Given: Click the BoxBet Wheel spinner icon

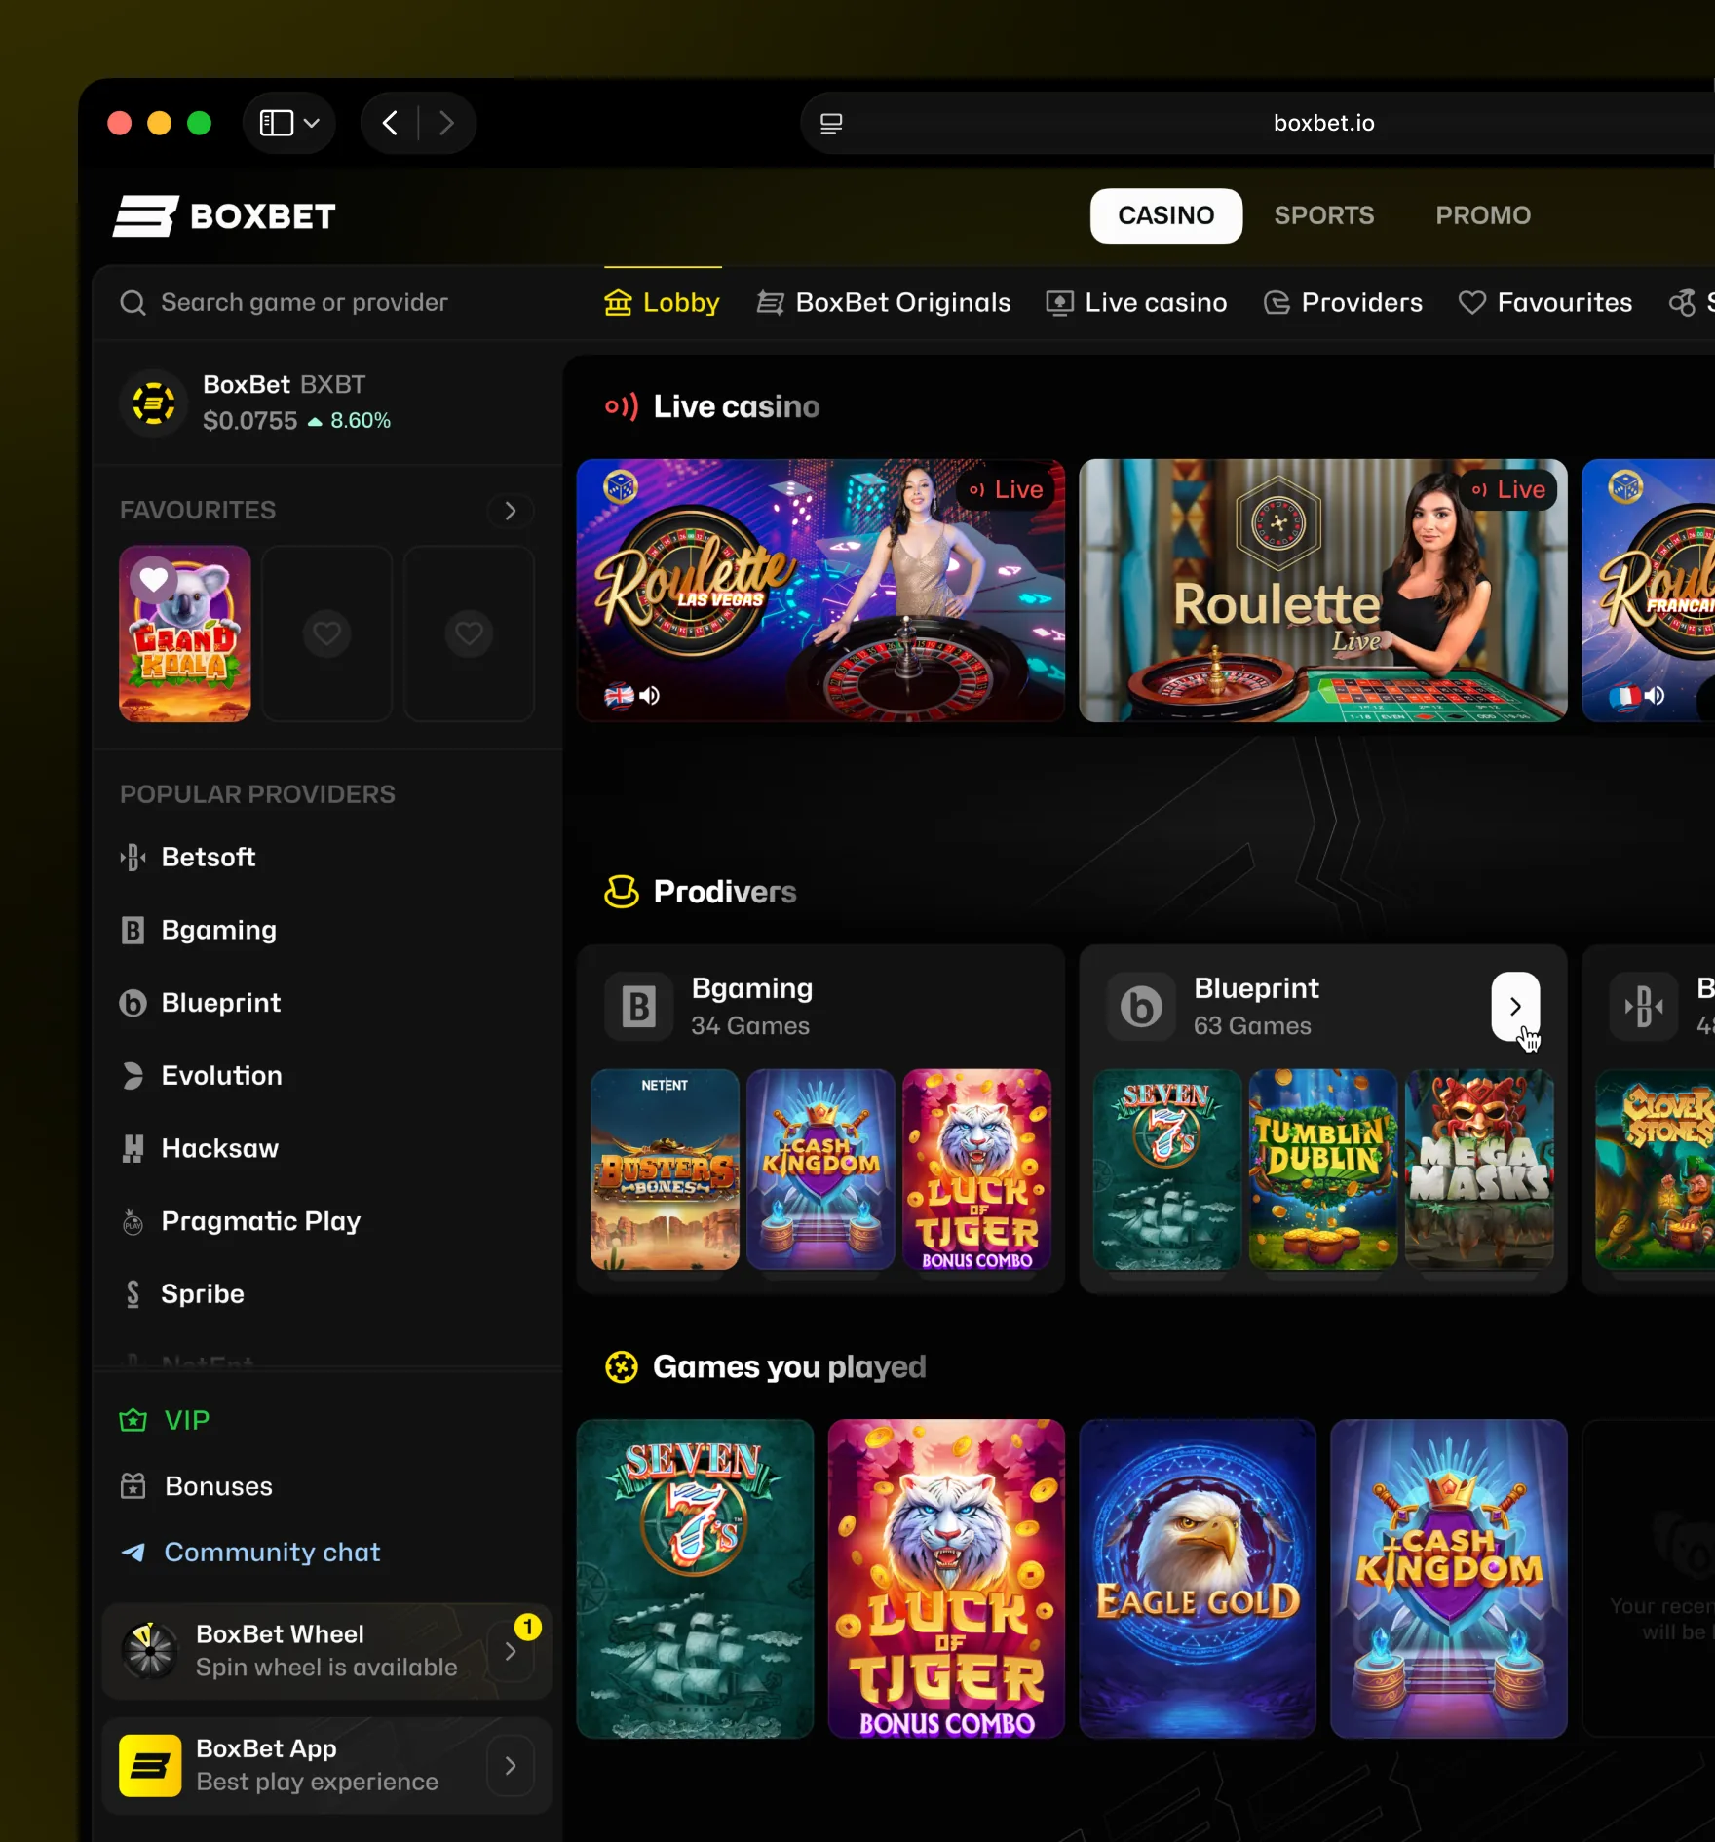Looking at the screenshot, I should click(x=149, y=1650).
